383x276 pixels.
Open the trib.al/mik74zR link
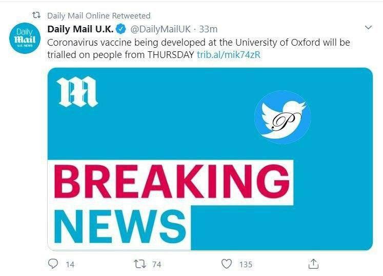pyautogui.click(x=229, y=55)
